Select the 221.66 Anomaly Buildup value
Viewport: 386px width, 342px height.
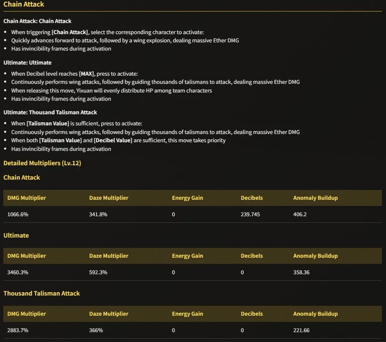[x=301, y=330]
